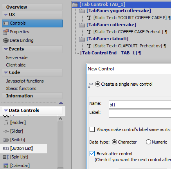
Task: Pick the Switch control icon
Action: [6, 140]
